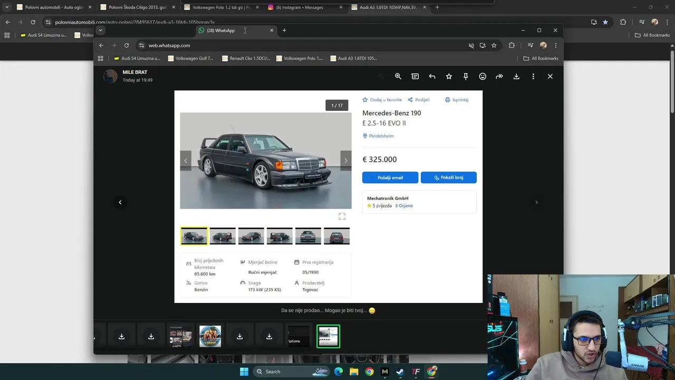Bookmark page in background Chrome window

click(x=605, y=22)
